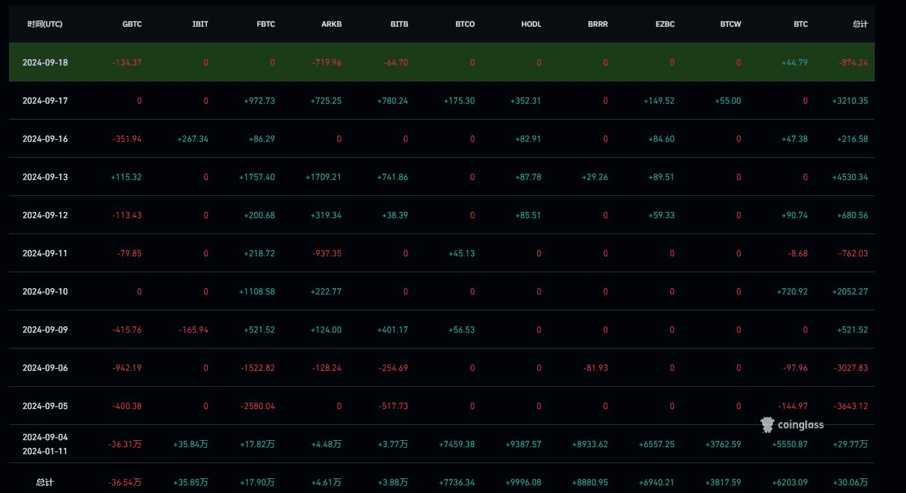Select the 2024-09-11 date cell
This screenshot has height=493, width=906.
tap(45, 253)
